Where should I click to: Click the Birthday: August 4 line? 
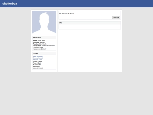(x=39, y=42)
